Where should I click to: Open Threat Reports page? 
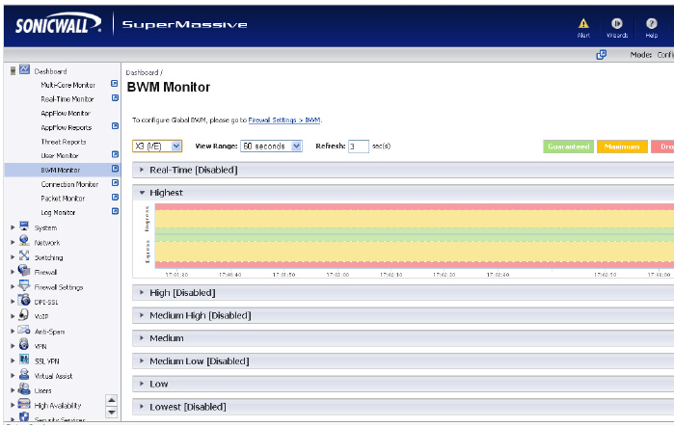click(64, 142)
